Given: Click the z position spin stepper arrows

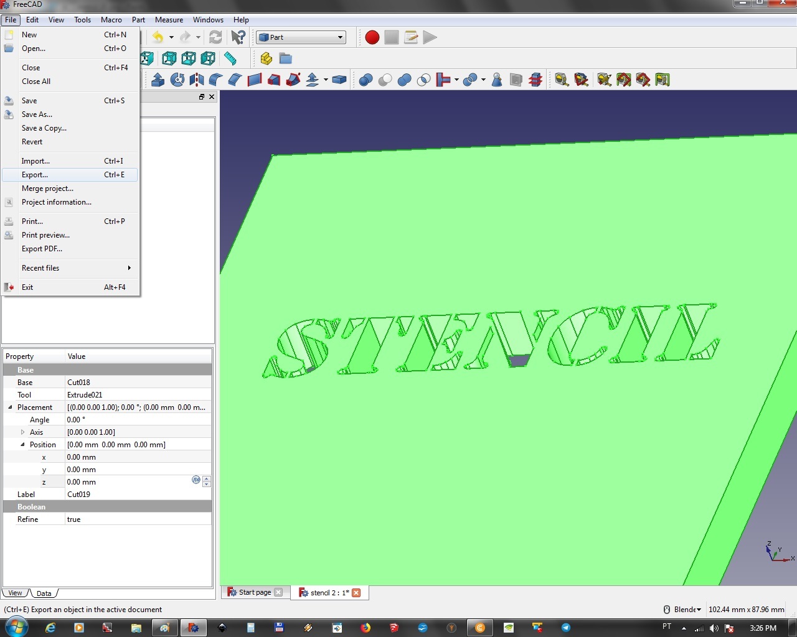Looking at the screenshot, I should (207, 481).
